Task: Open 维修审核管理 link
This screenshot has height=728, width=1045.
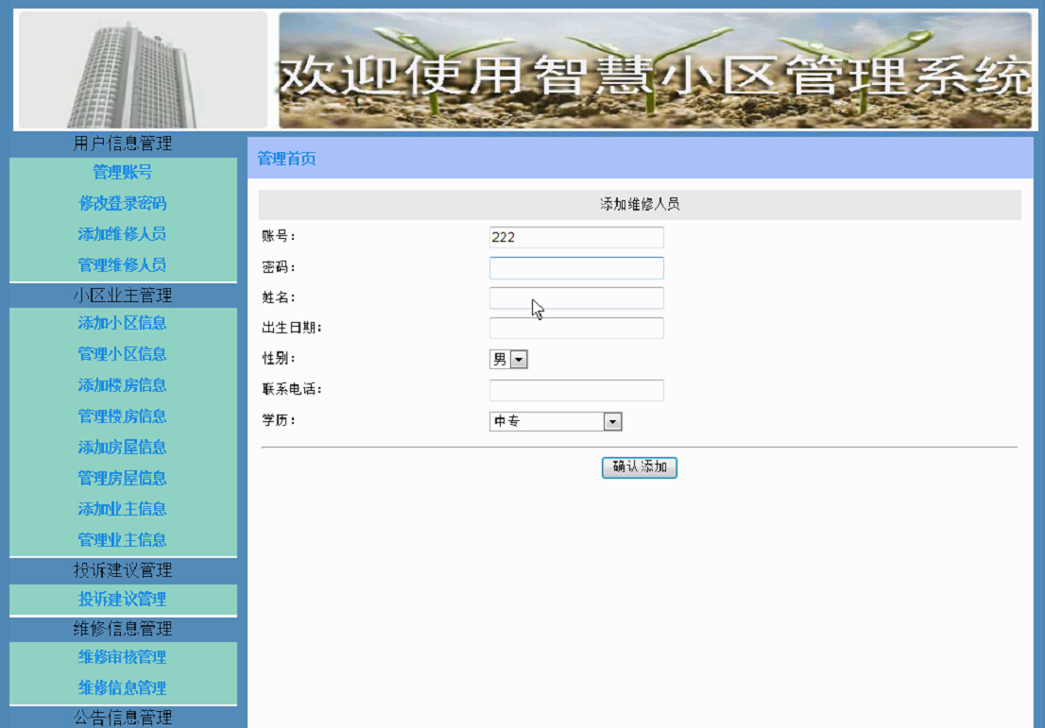Action: point(122,657)
